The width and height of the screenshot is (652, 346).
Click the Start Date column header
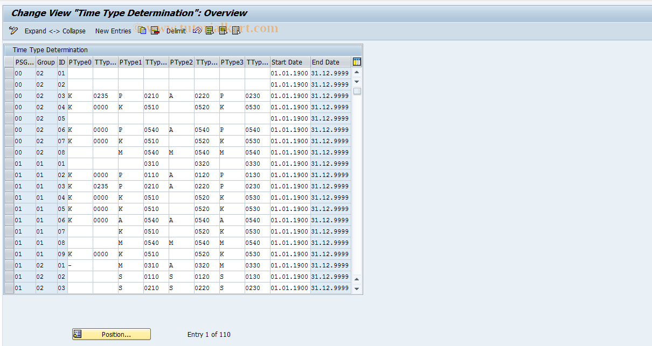coord(290,62)
